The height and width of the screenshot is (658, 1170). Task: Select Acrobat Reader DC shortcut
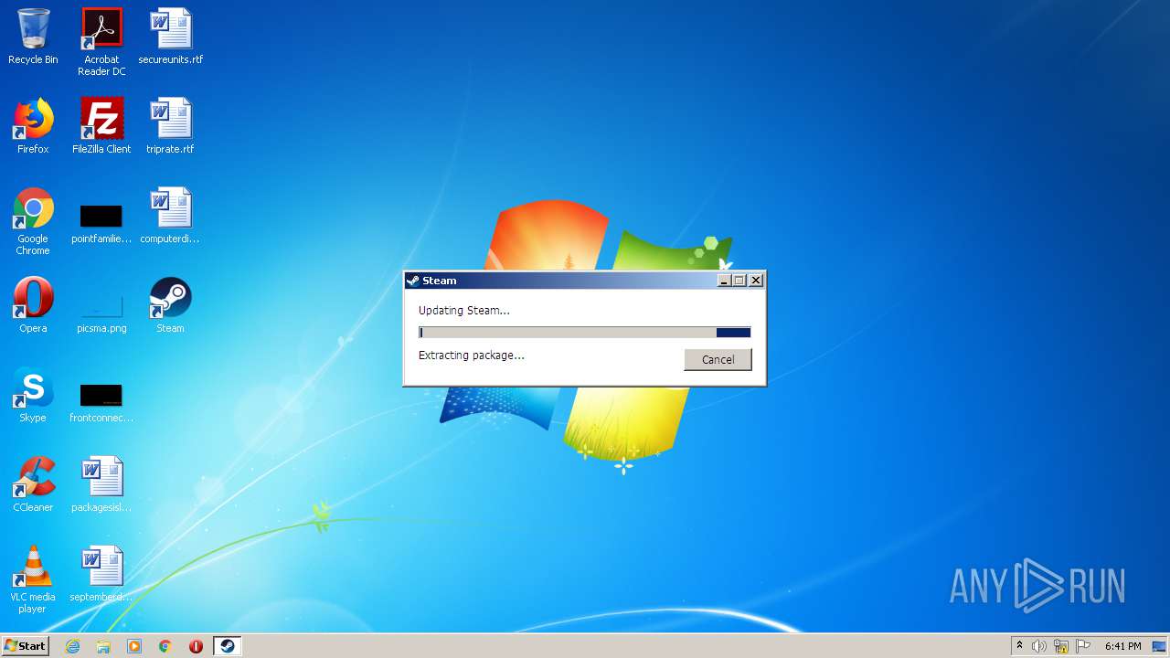[x=101, y=42]
